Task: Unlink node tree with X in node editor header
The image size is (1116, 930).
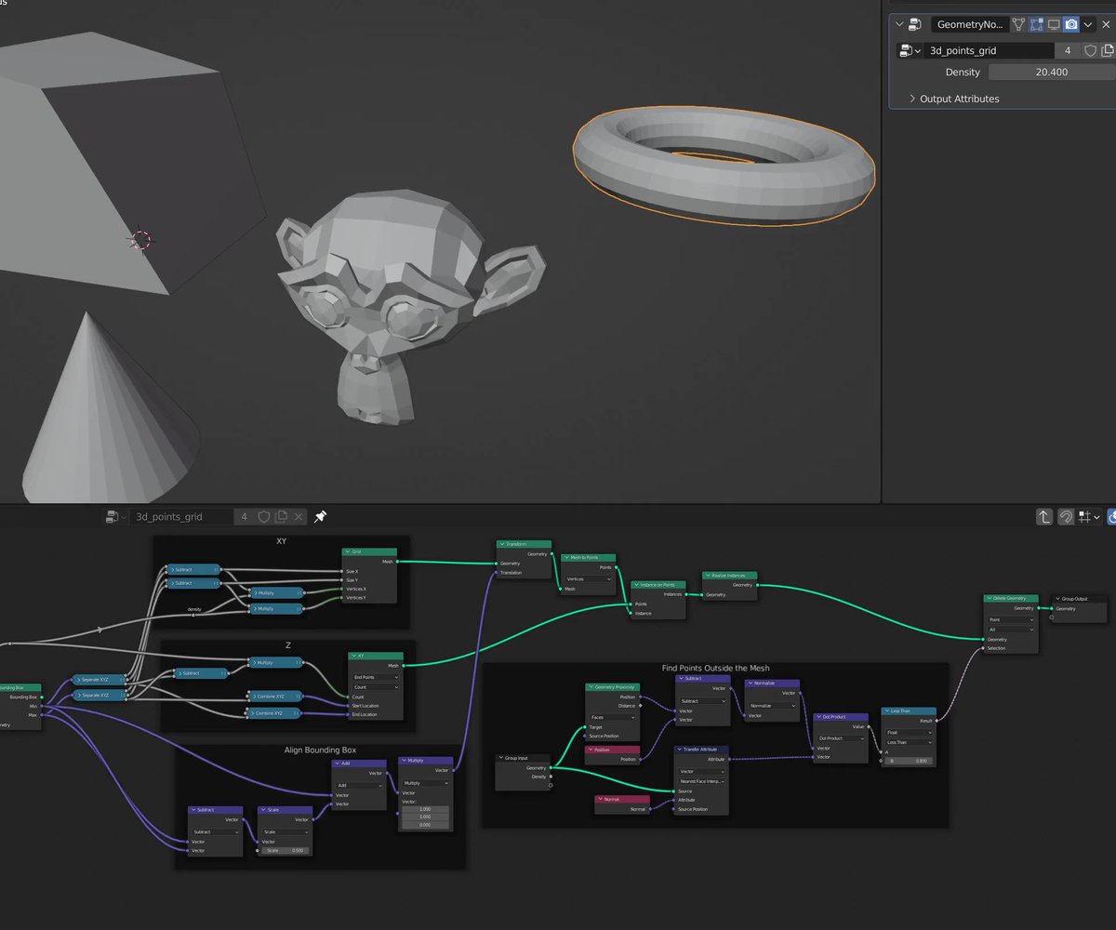Action: [x=299, y=516]
